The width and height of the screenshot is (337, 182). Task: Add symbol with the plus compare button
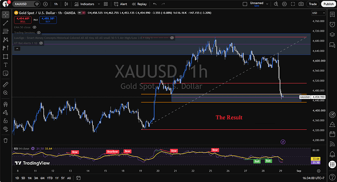(x=45, y=4)
